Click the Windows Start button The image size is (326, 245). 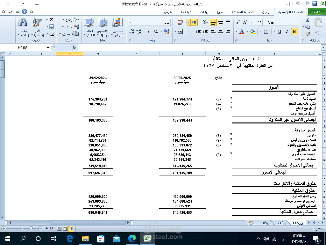tap(8, 239)
